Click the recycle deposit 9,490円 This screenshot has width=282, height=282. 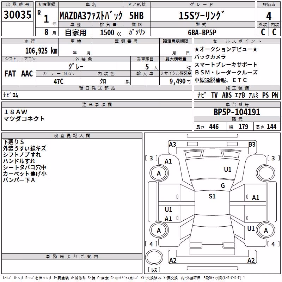point(180,81)
